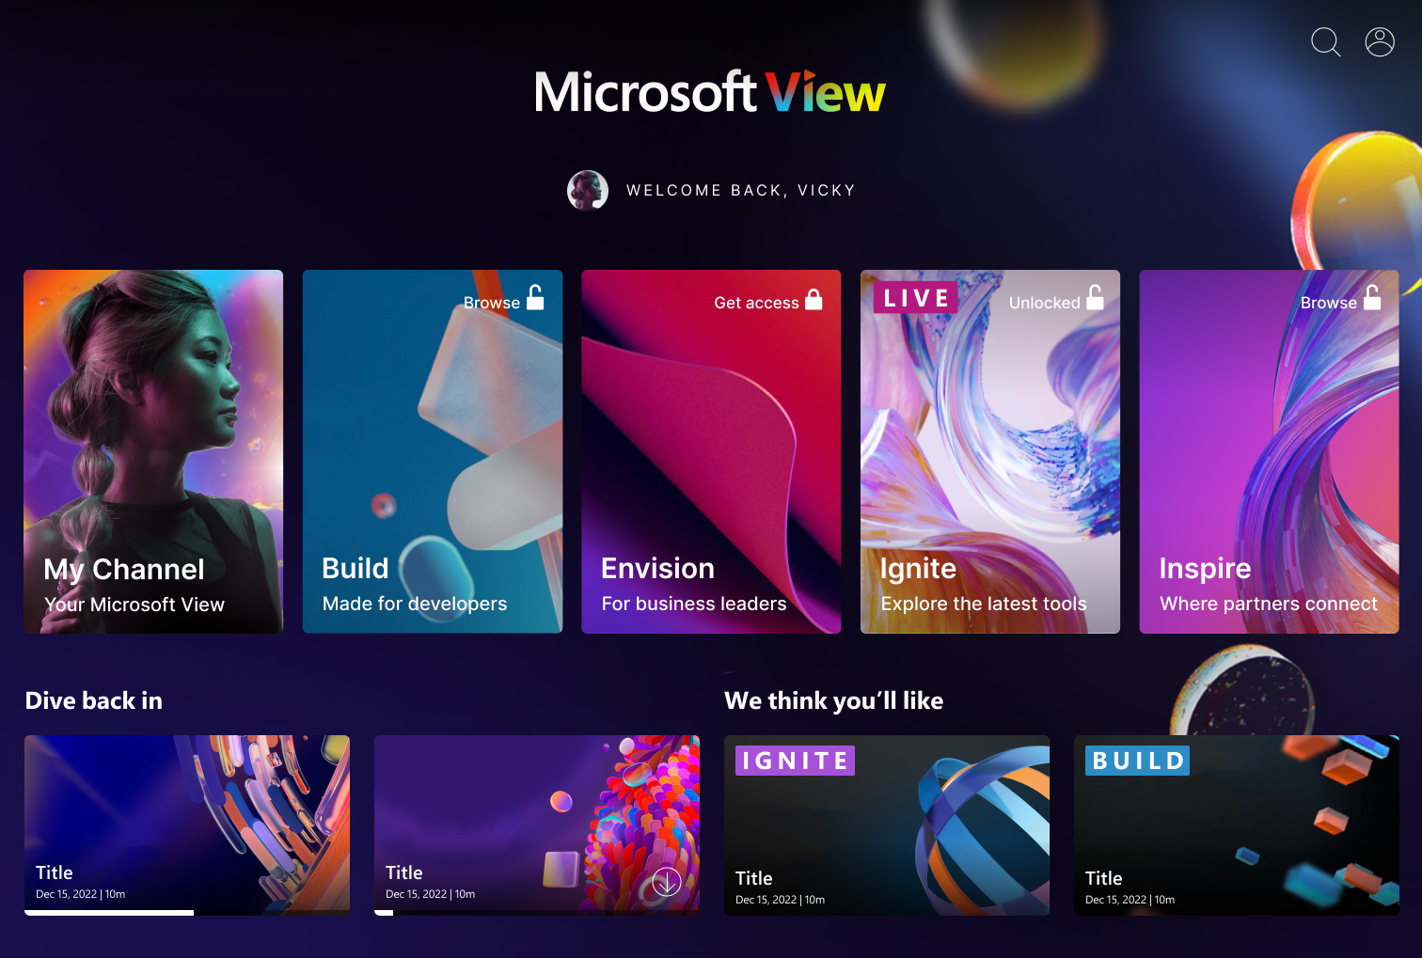Click Get access on Envision card
This screenshot has width=1422, height=958.
pos(756,303)
